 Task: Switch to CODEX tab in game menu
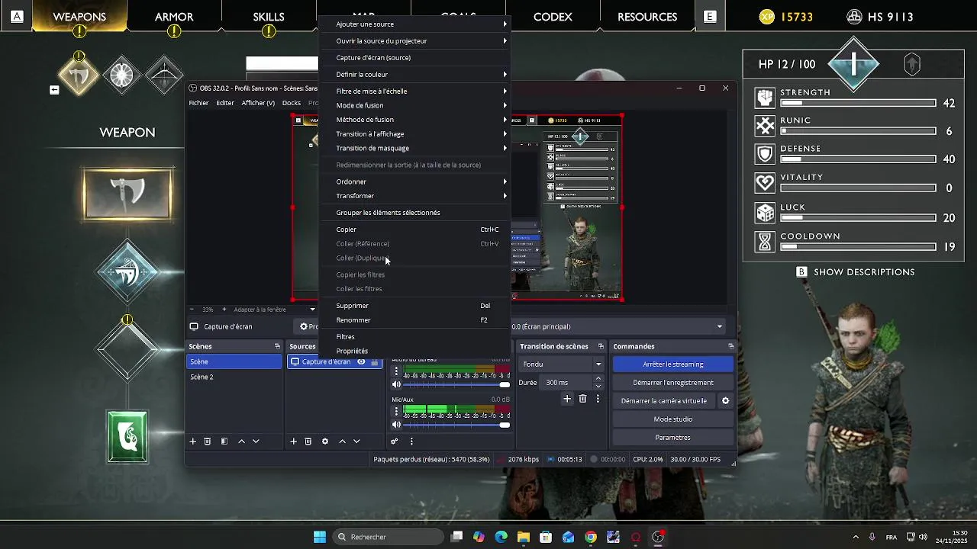[553, 17]
